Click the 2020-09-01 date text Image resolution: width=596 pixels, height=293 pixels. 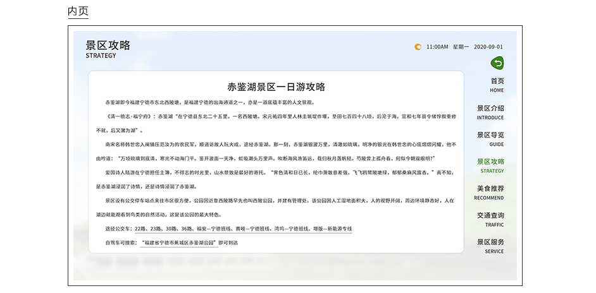pyautogui.click(x=488, y=47)
